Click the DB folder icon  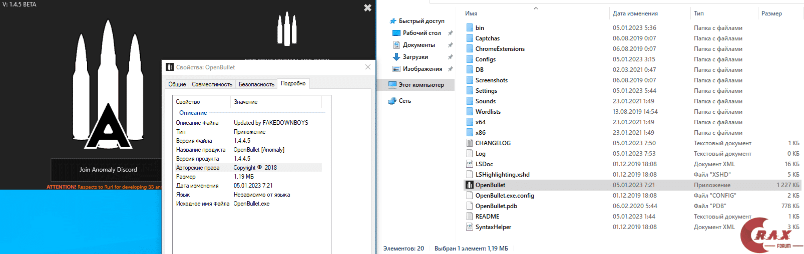[470, 70]
